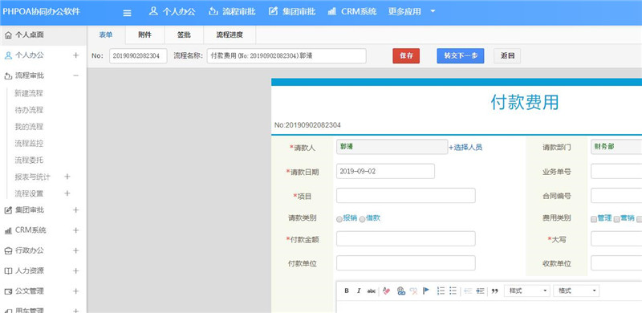The image size is (642, 313).
Task: Expand the 报表与统计 submenu
Action: tap(67, 177)
